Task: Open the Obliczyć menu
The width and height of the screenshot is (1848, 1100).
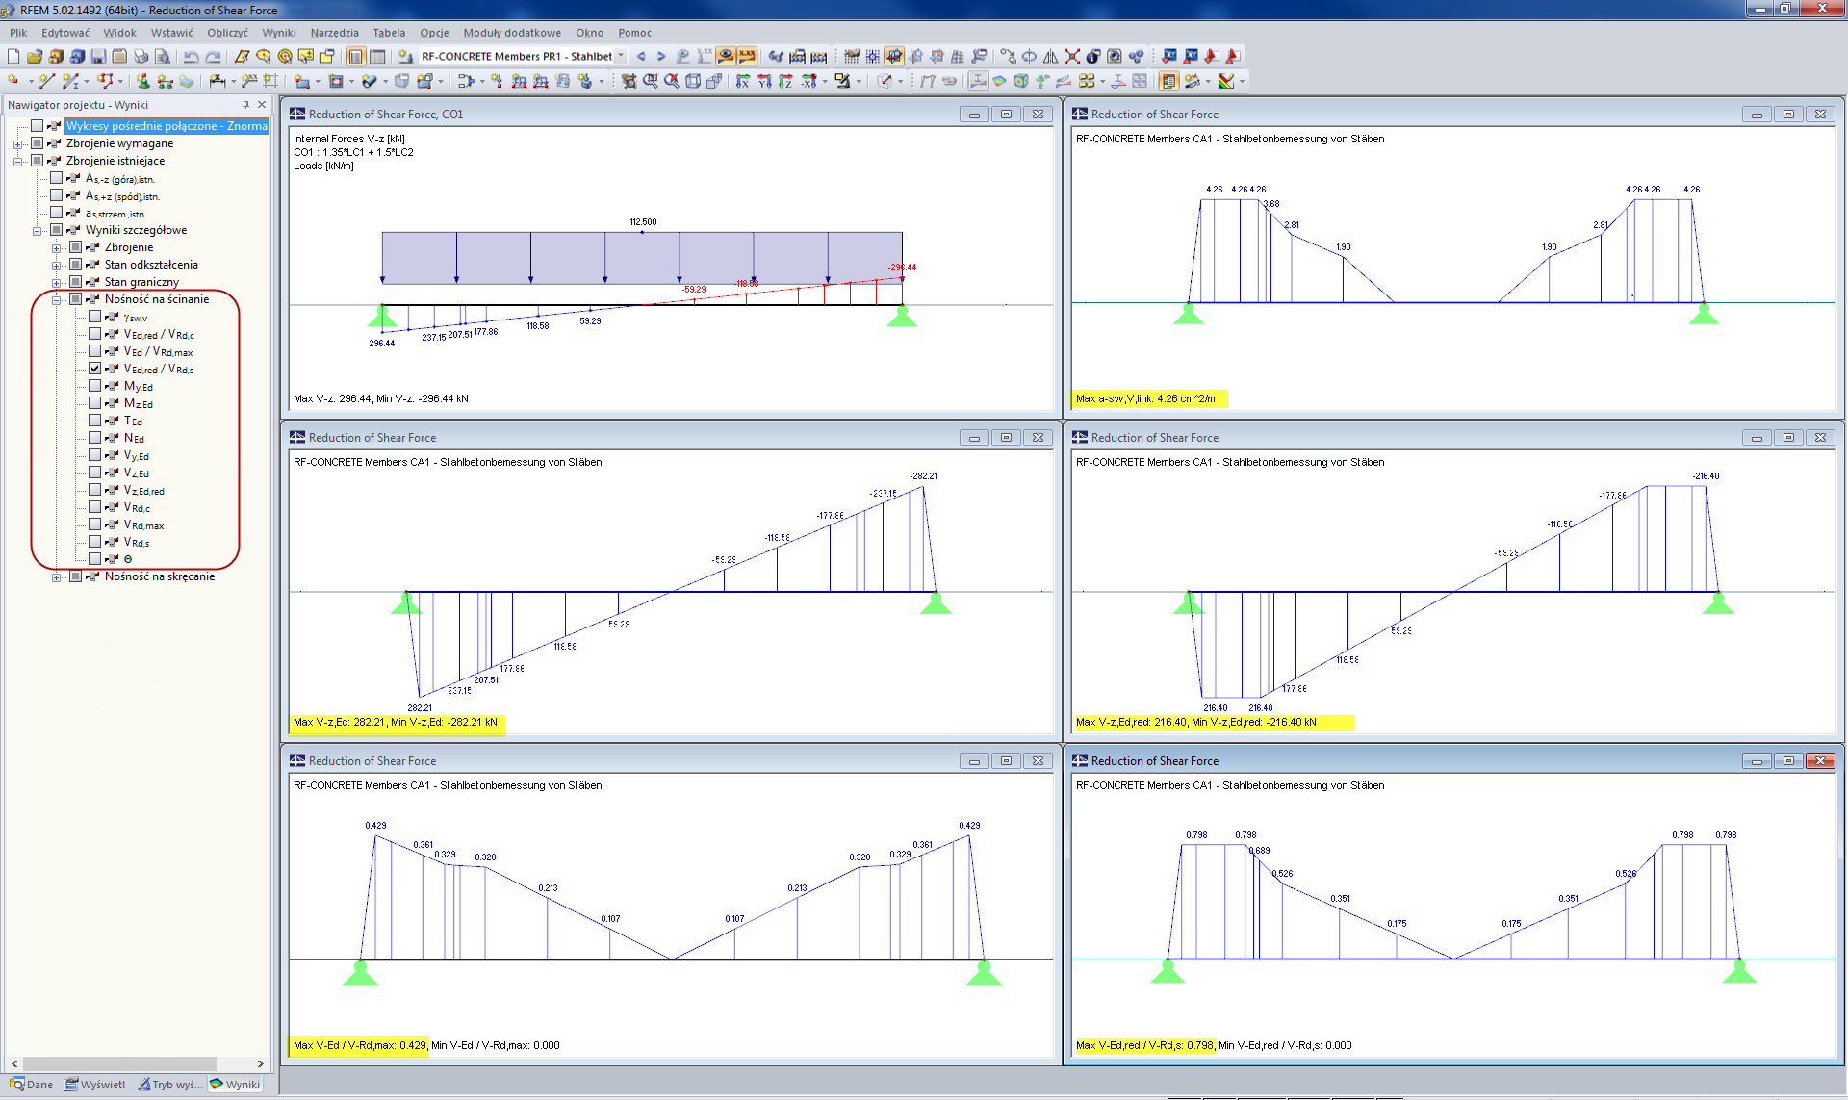Action: click(227, 33)
